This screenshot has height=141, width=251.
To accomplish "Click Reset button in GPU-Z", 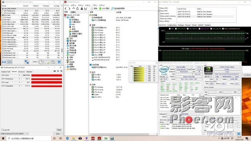I will click(59, 130).
